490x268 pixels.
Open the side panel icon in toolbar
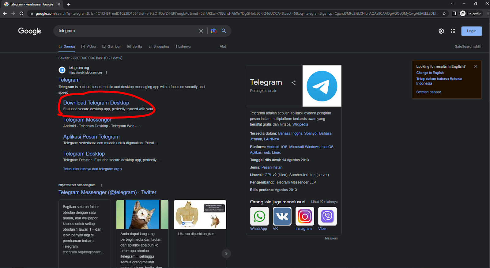(454, 13)
